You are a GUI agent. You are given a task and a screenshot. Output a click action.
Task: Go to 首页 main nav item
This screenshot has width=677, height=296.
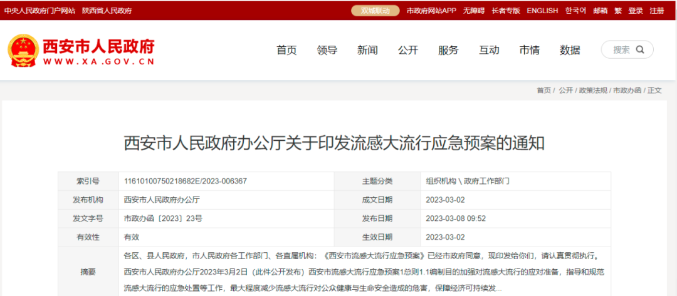tap(286, 51)
